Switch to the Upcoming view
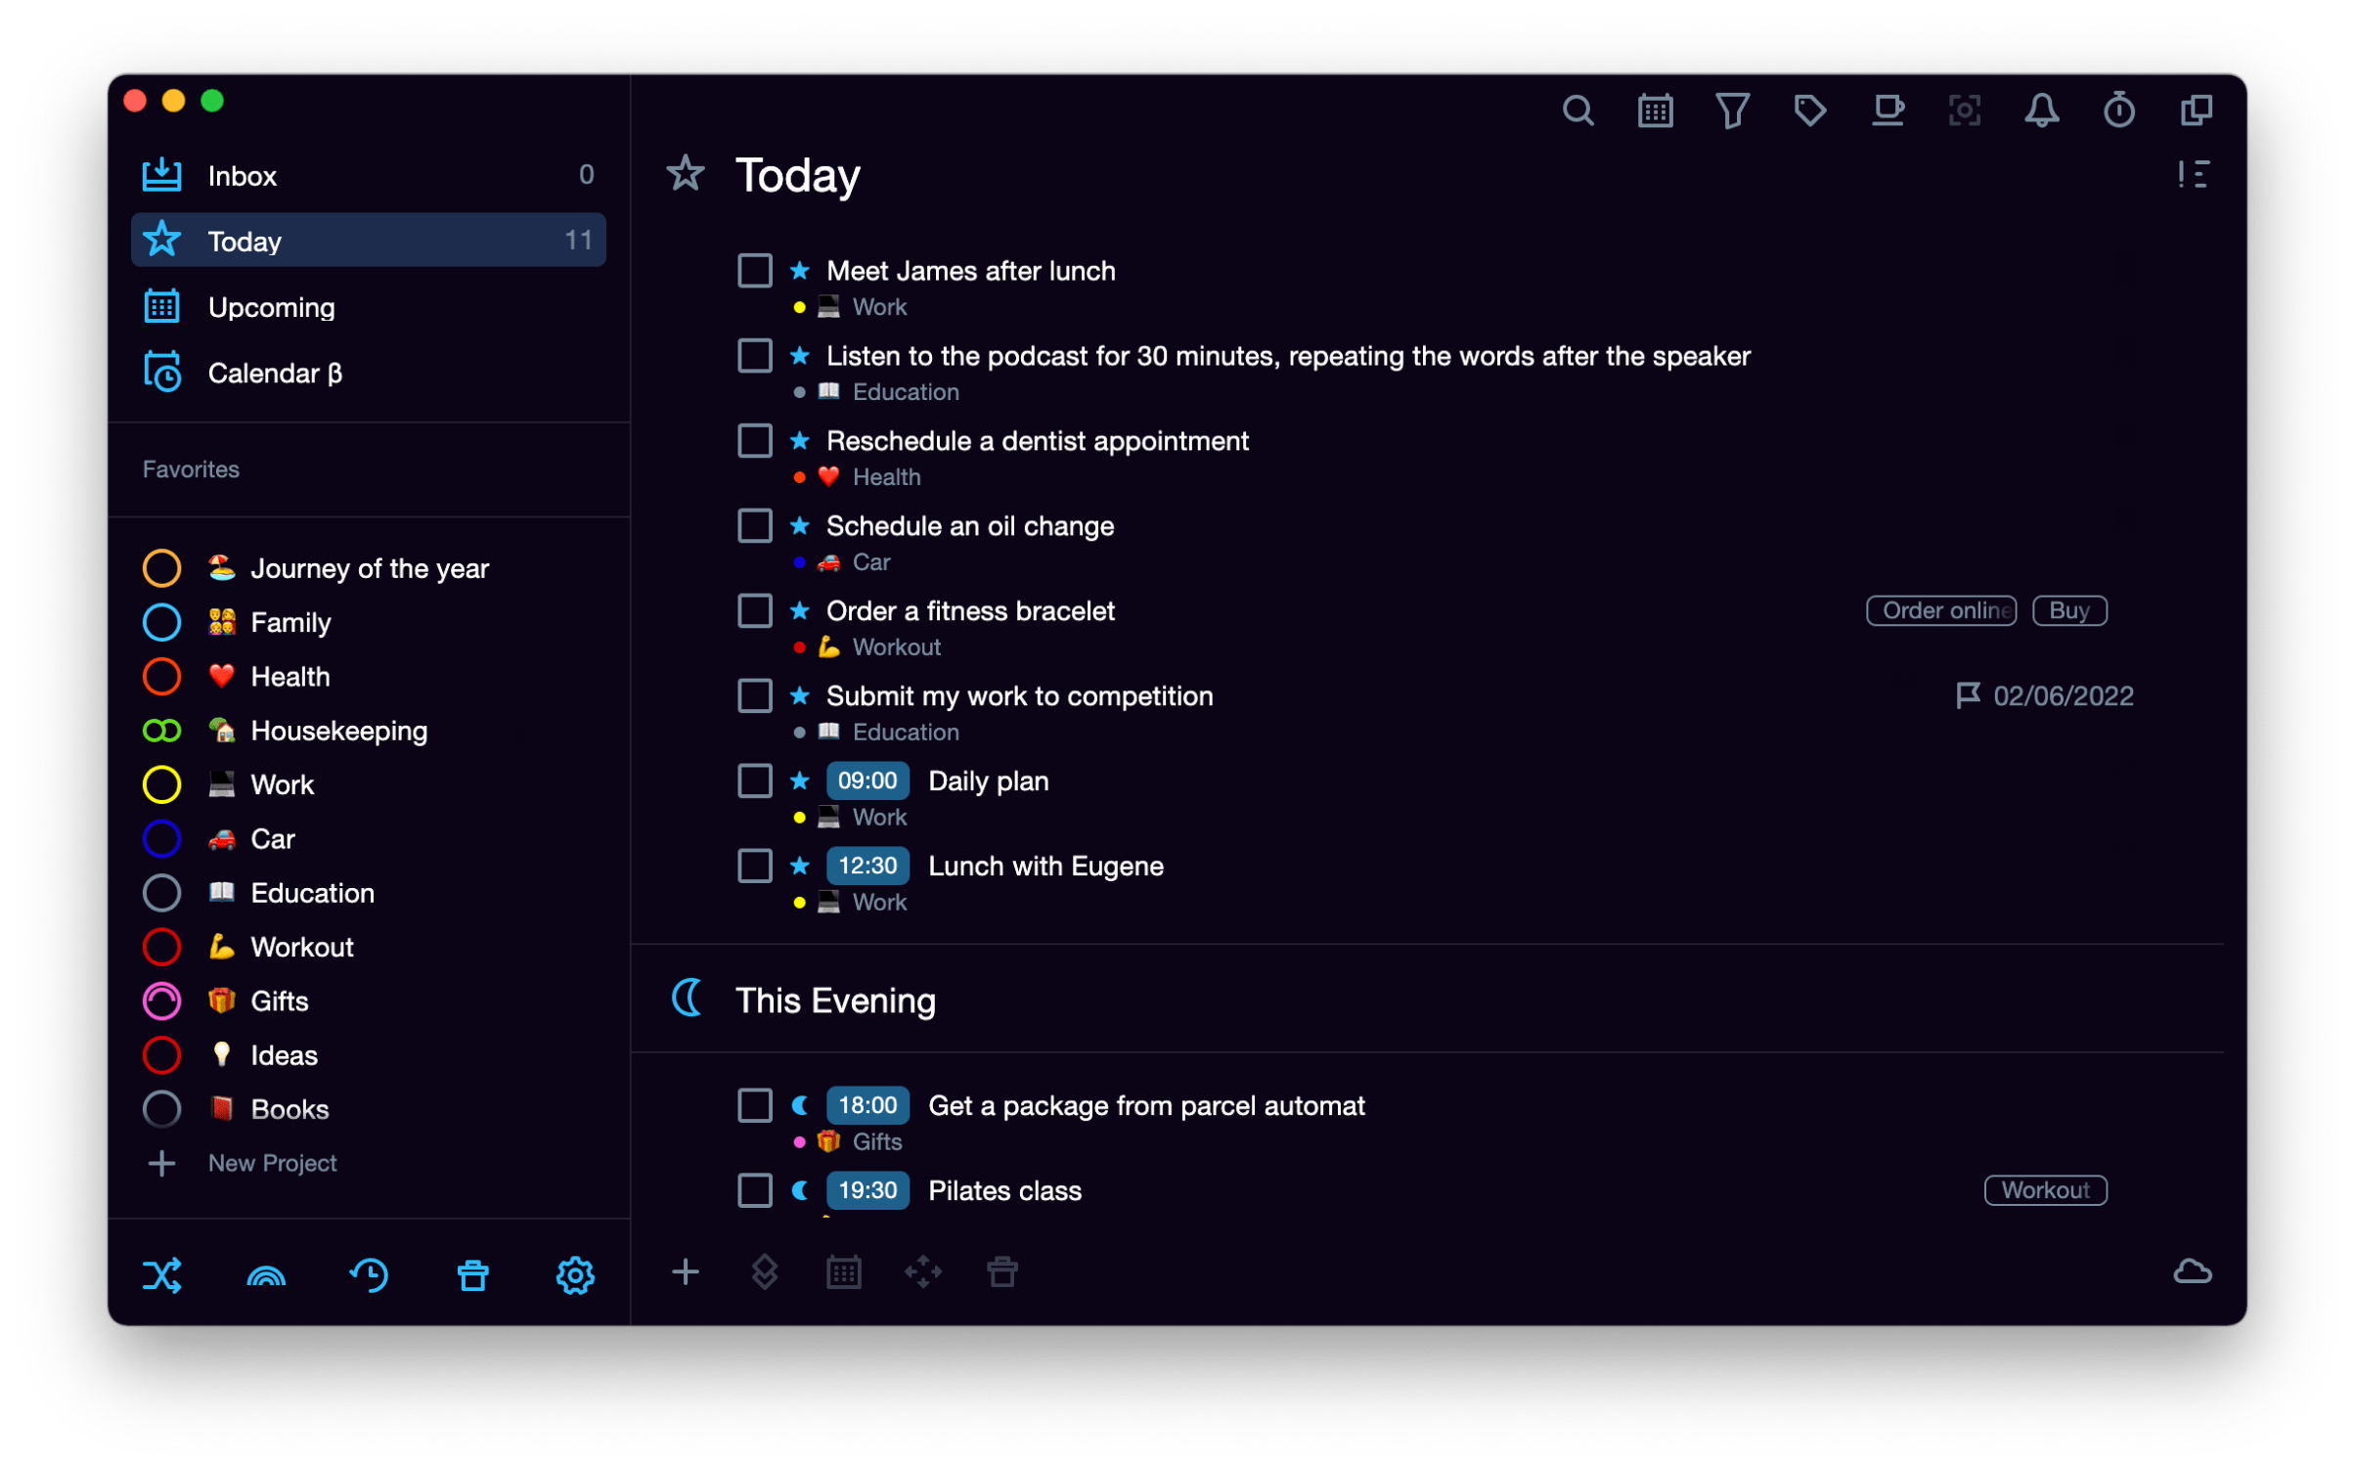 click(272, 306)
